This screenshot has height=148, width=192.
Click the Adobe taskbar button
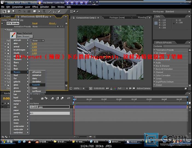[x=133, y=142]
